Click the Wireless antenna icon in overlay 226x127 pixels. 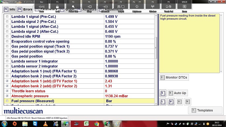pos(153,7)
